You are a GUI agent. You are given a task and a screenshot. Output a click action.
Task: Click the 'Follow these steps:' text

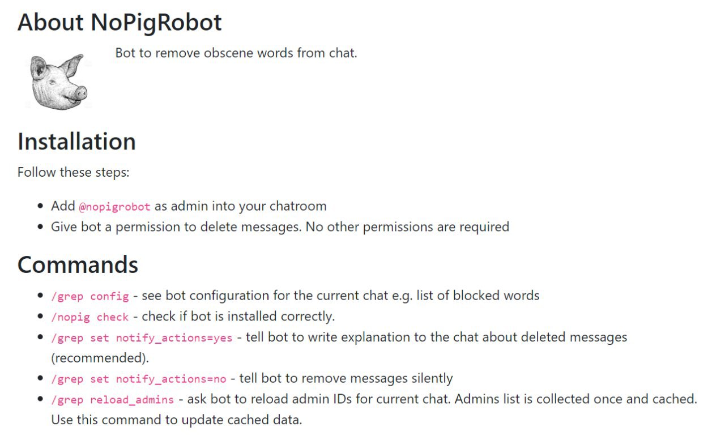click(x=74, y=172)
